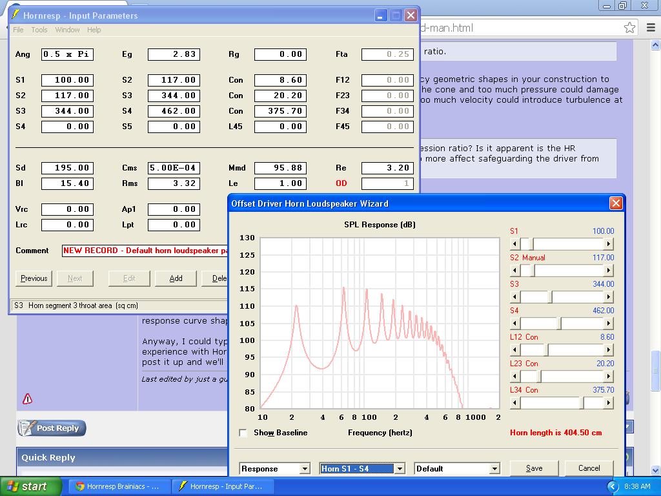Viewport: 661px width, 496px height.
Task: Open the Windows start menu
Action: [x=31, y=486]
